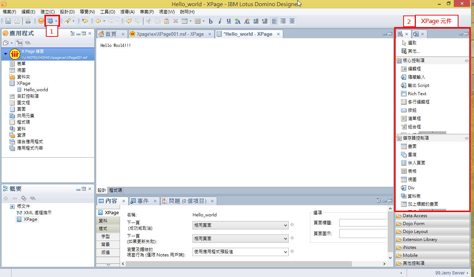Screen dimensions: 474x277
Task: Click the decrease indent icon
Action: [x=265, y=21]
